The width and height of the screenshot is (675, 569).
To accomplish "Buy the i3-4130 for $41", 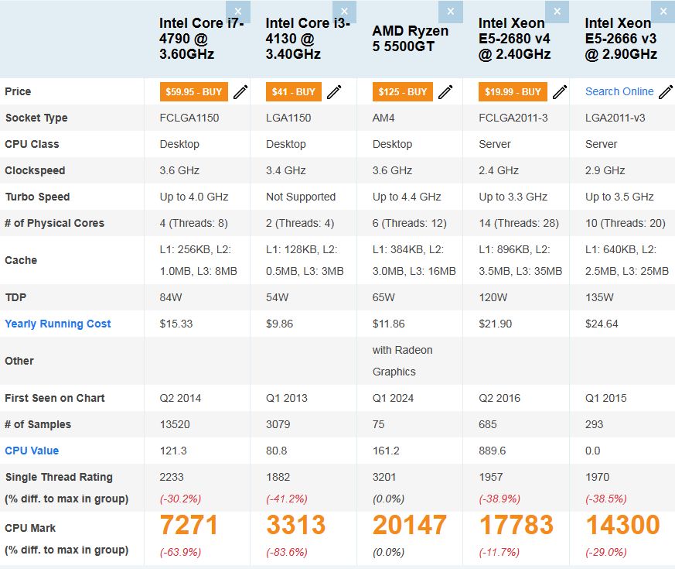I will click(x=294, y=92).
